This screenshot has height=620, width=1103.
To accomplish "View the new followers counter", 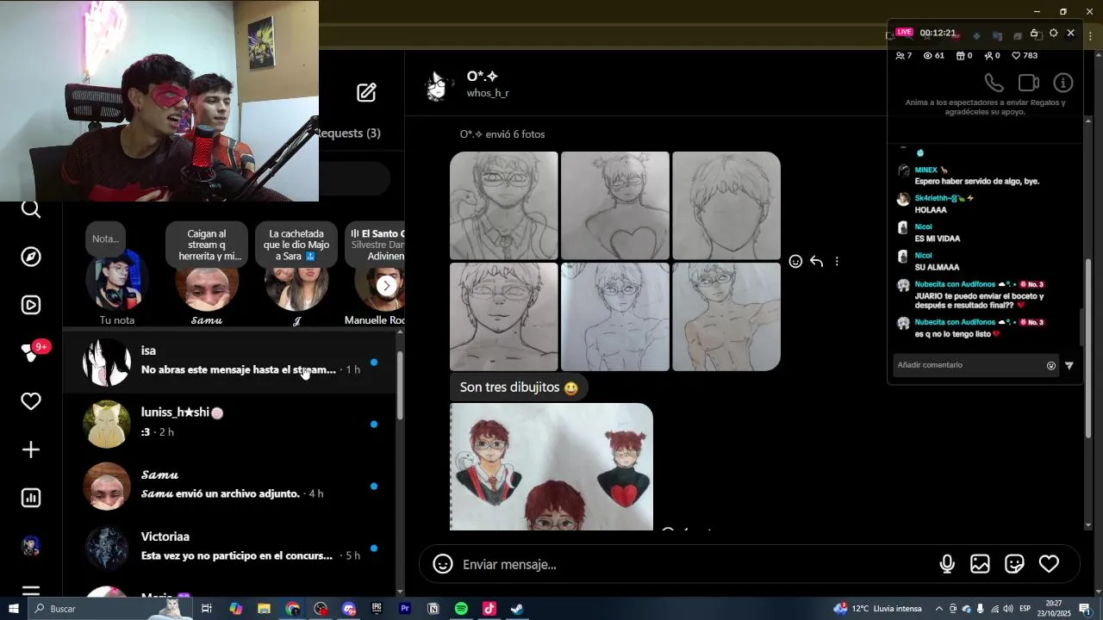I will click(x=992, y=55).
